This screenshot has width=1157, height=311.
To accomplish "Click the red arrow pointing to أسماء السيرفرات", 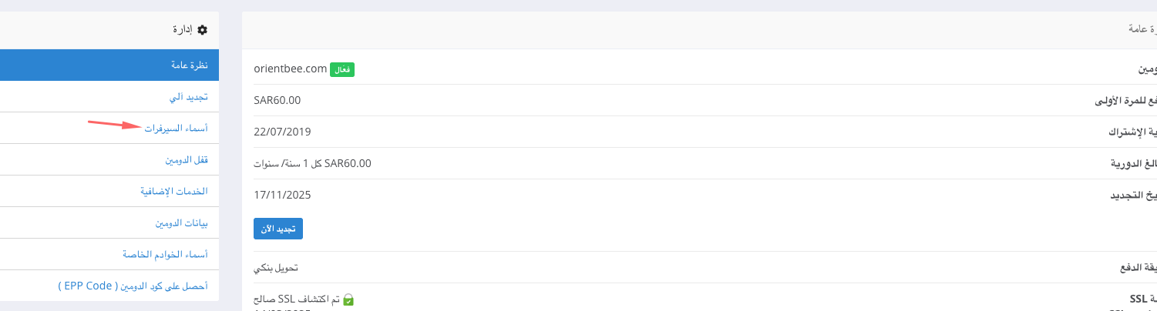I will 114,124.
